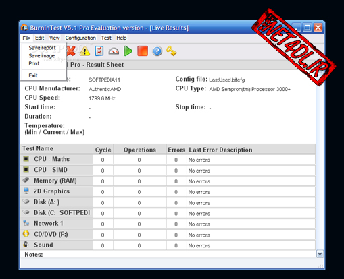Click the CD/DVD (F:) disc icon

[26, 234]
